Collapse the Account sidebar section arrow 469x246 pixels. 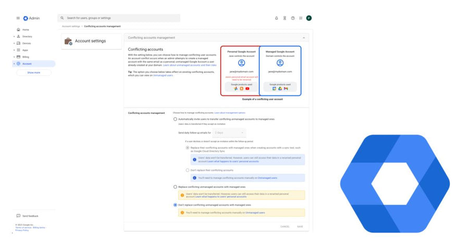[14, 63]
